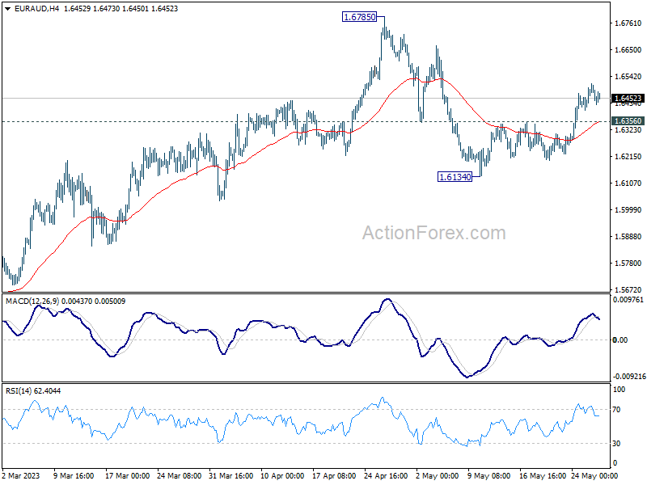Screen dimensions: 647x485
Task: Open the chart menu triangle beside EURAUD,H4
Action: (x=7, y=9)
